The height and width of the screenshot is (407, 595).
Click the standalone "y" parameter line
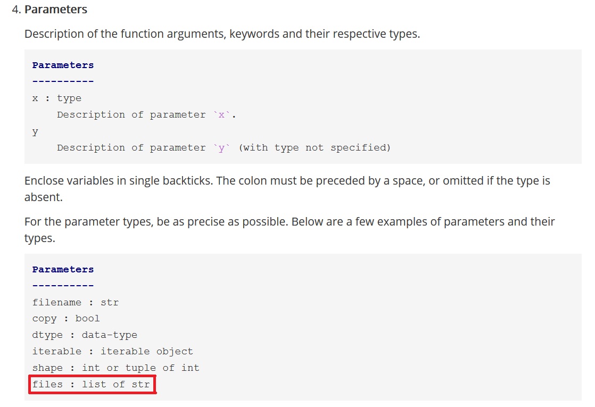(x=35, y=131)
